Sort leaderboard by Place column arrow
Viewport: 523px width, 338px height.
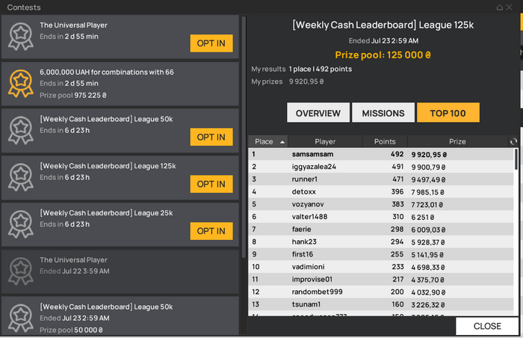[x=282, y=142]
